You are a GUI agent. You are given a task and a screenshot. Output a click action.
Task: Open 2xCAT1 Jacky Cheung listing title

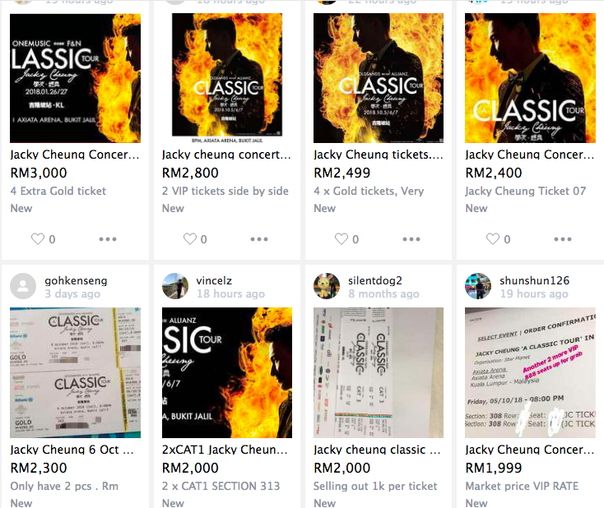coord(225,450)
